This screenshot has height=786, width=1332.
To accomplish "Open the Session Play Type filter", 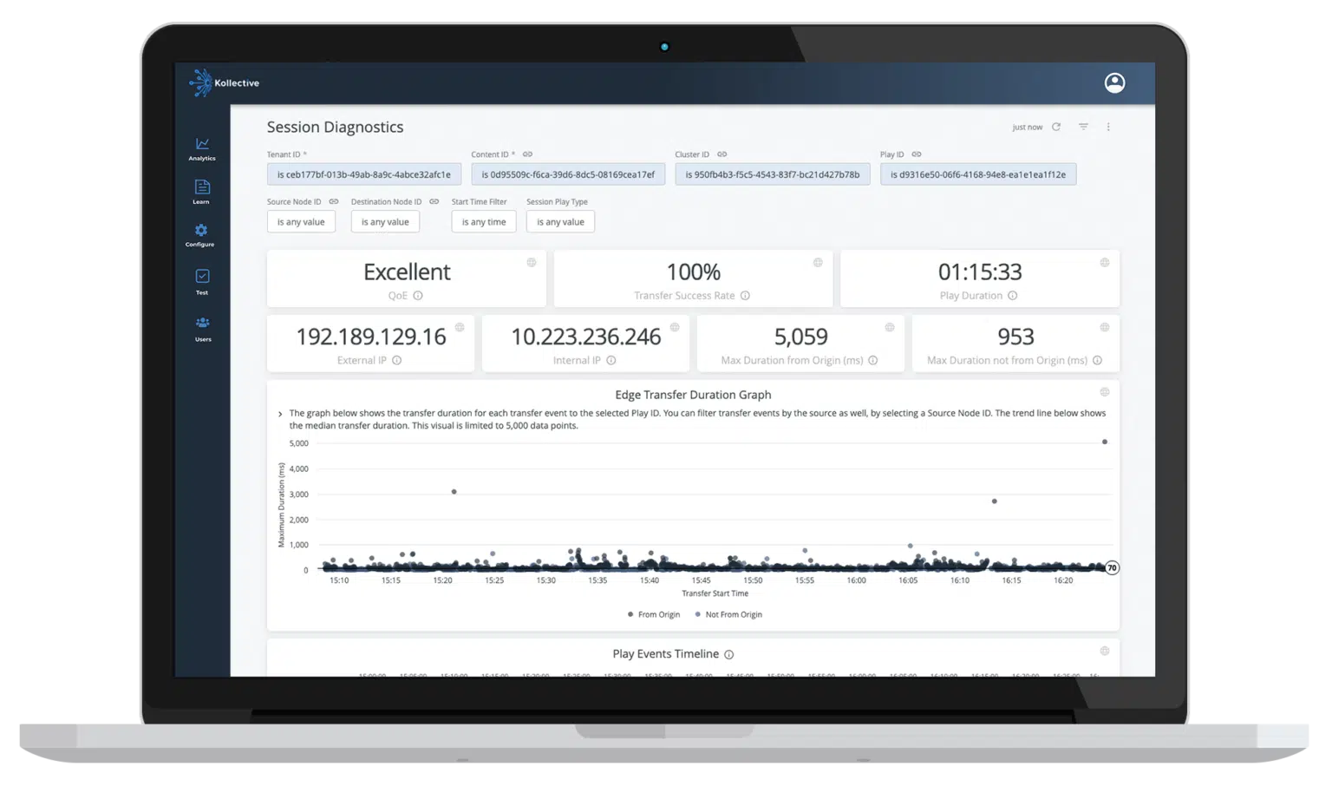I will 560,222.
